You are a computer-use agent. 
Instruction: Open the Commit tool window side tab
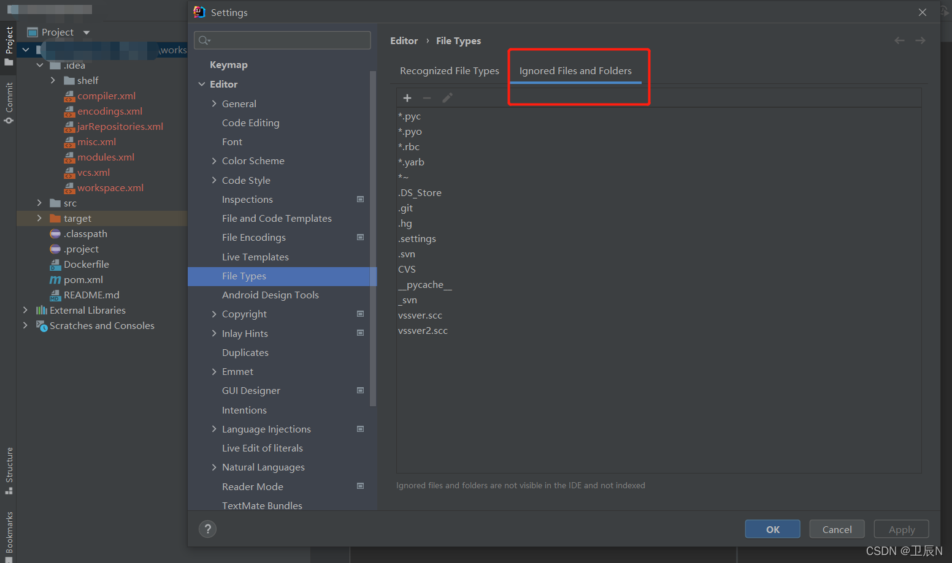click(9, 103)
